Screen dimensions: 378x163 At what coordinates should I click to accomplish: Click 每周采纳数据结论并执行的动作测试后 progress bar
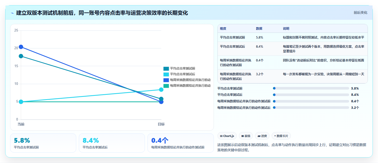311,108
